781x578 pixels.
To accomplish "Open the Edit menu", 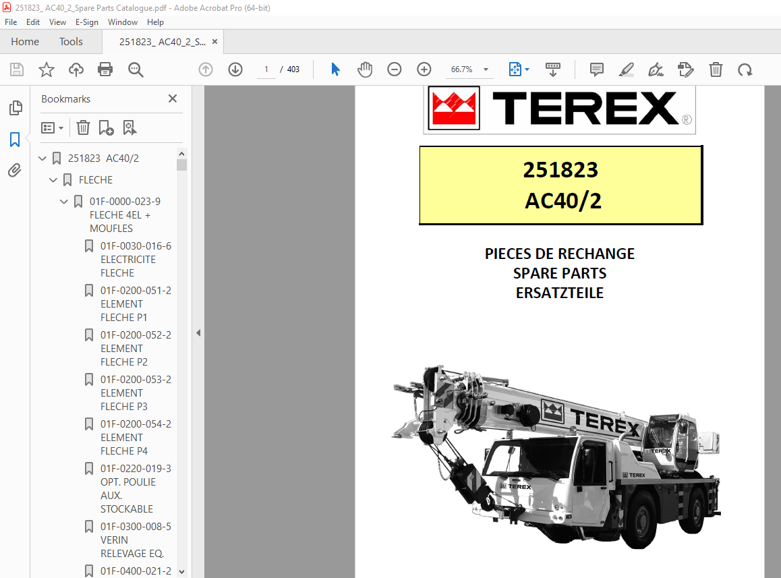I will tap(33, 22).
